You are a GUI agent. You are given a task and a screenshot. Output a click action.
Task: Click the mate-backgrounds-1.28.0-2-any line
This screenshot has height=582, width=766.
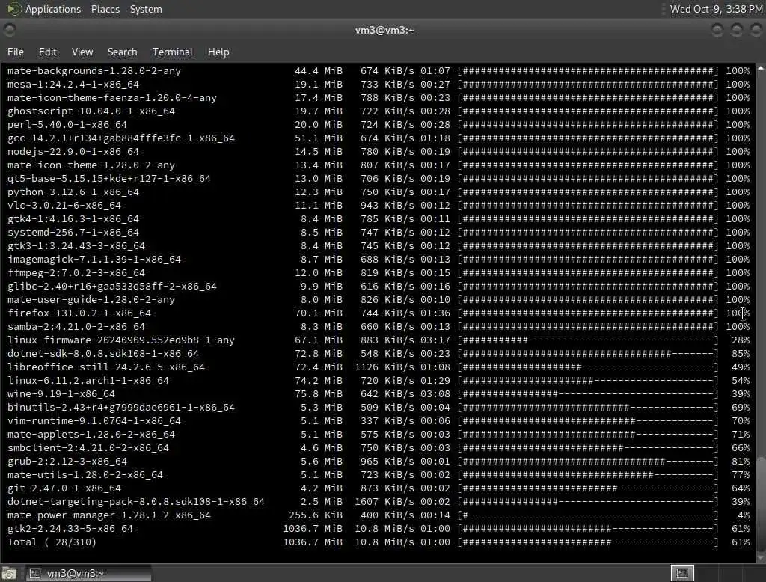(x=379, y=71)
